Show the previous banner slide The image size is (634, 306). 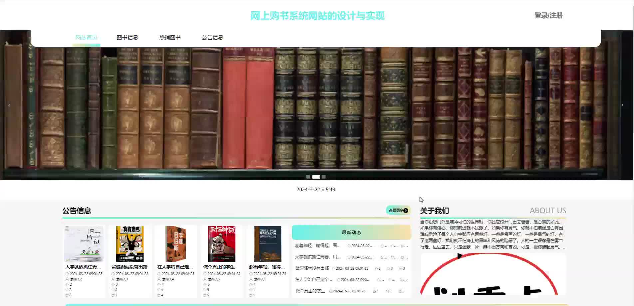pos(9,105)
